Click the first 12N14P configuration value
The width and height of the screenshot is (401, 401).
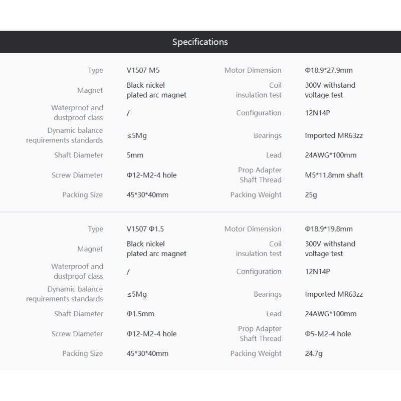coord(317,113)
